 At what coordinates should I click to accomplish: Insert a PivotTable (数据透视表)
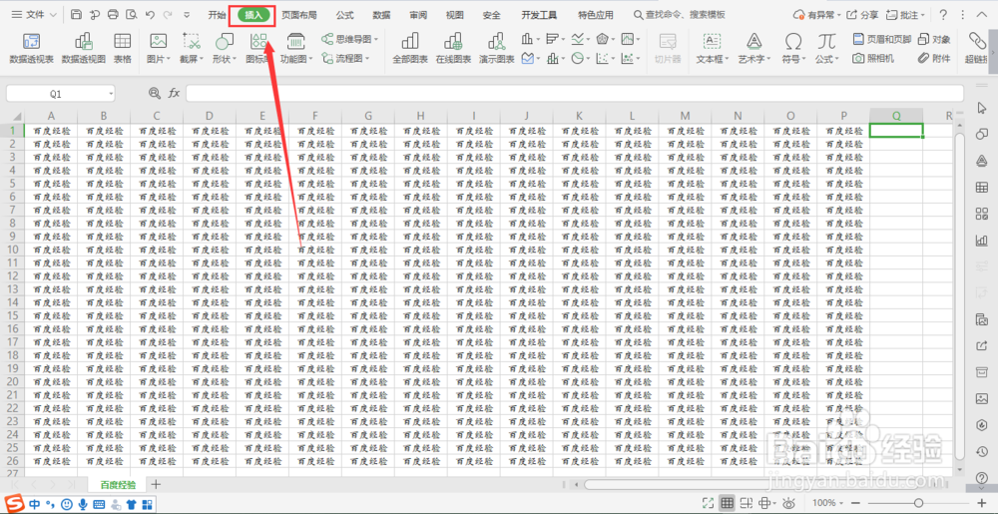coord(31,49)
